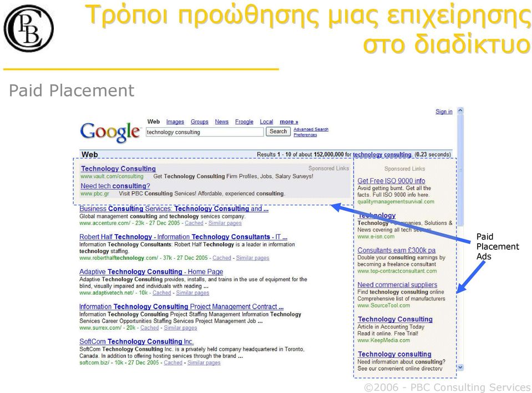Image resolution: width=532 pixels, height=393 pixels.
Task: Click Cached link for softcom.biz result
Action: pos(173,362)
